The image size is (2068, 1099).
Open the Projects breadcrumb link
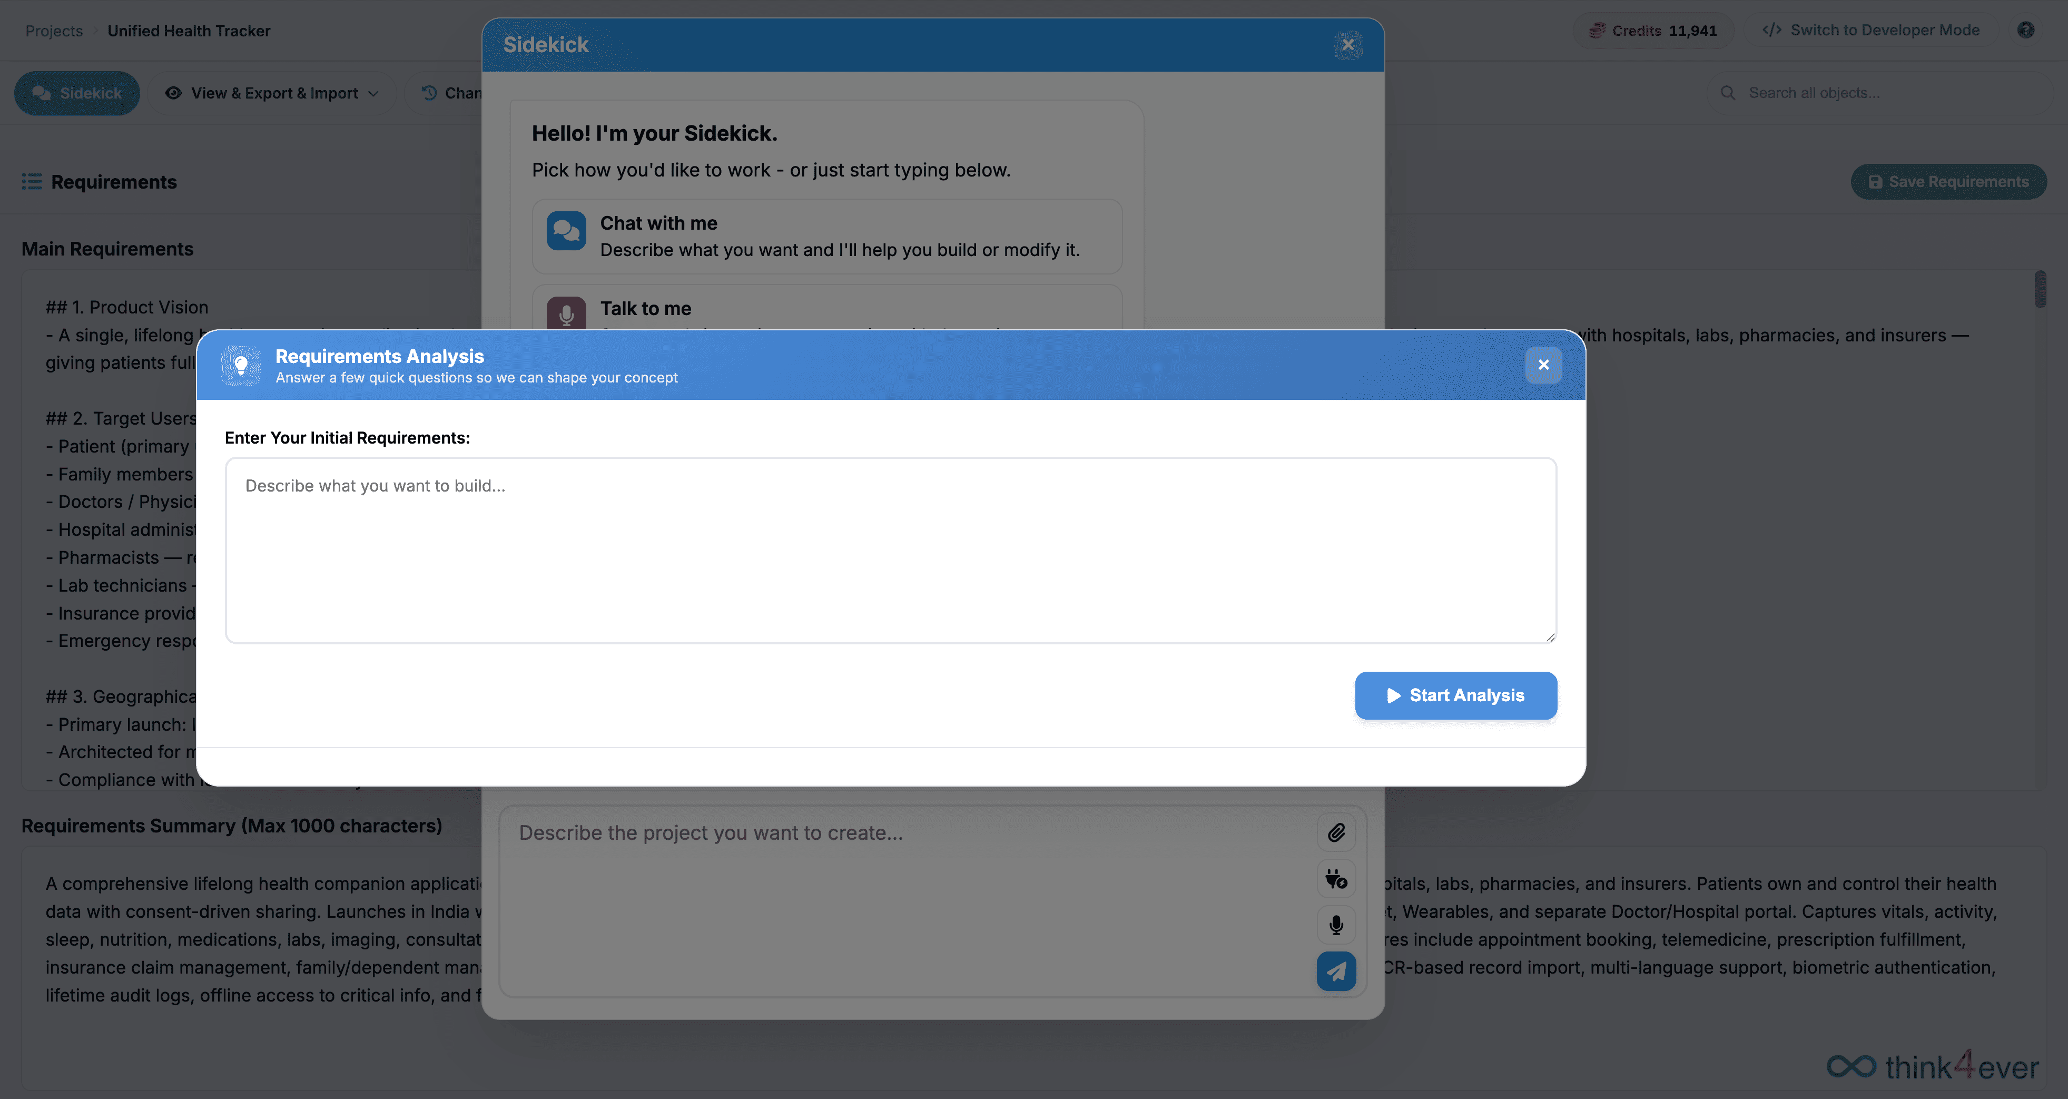pyautogui.click(x=54, y=31)
